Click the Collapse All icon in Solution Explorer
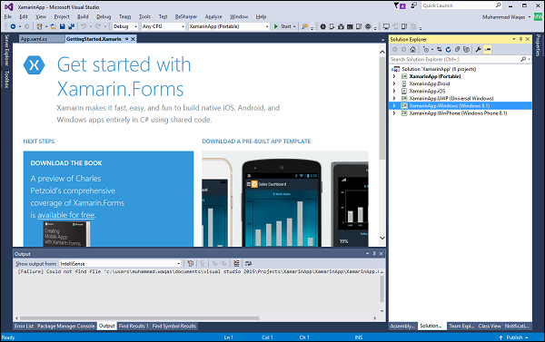 point(458,50)
